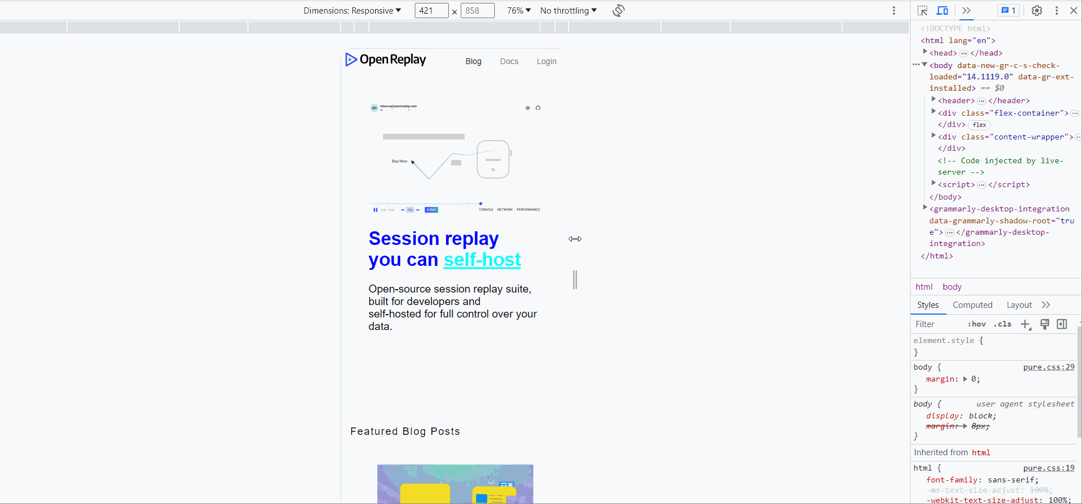Open the Login nav link
1082x504 pixels.
click(x=546, y=61)
